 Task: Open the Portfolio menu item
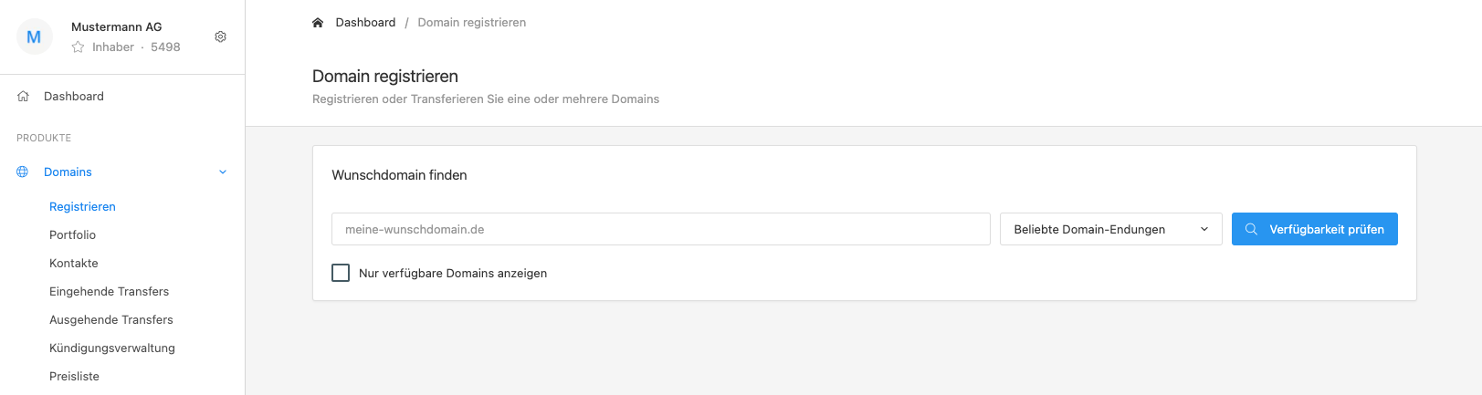(73, 234)
